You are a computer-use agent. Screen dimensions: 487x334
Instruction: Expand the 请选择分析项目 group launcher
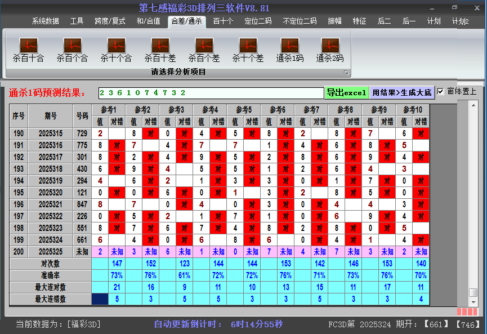pos(346,73)
